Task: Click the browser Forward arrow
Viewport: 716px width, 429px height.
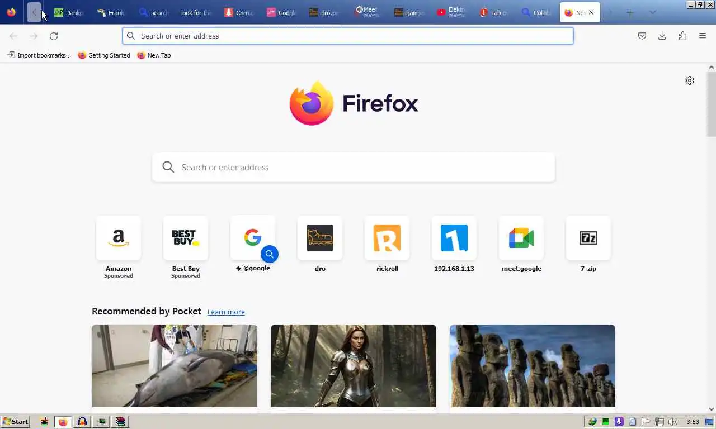Action: (34, 36)
